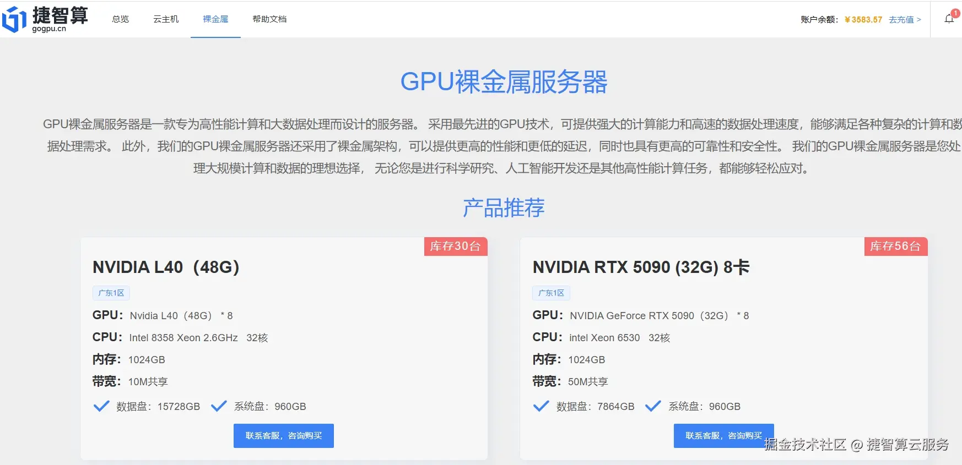Click 1024GB memory value on the RTX 5090 card
The width and height of the screenshot is (962, 465).
[587, 360]
